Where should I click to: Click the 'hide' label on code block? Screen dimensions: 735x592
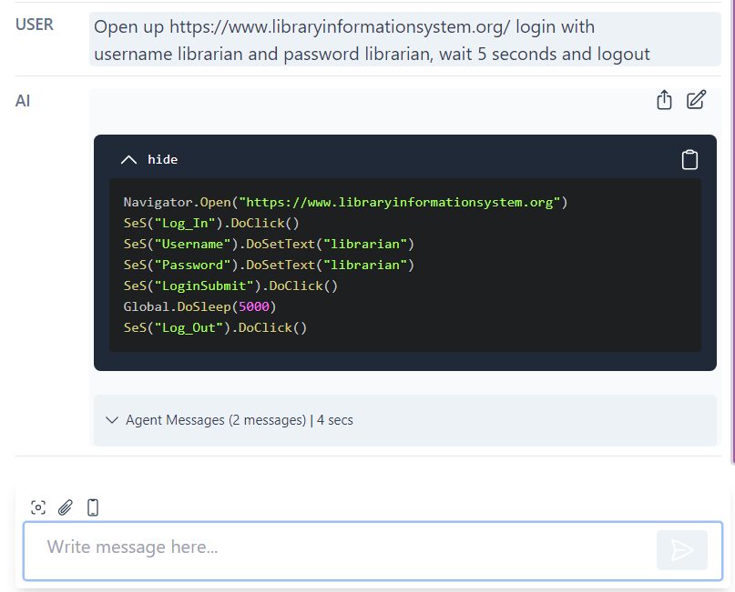pyautogui.click(x=162, y=160)
